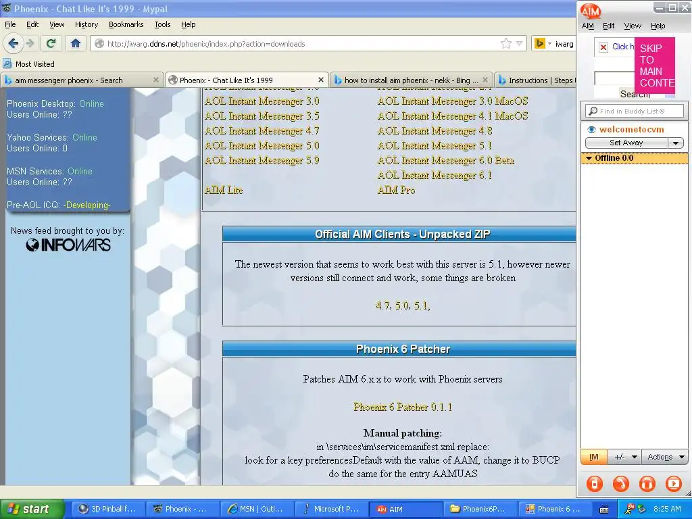Download AOL Instant Messenger 5.1 link
This screenshot has width=692, height=519.
435,145
